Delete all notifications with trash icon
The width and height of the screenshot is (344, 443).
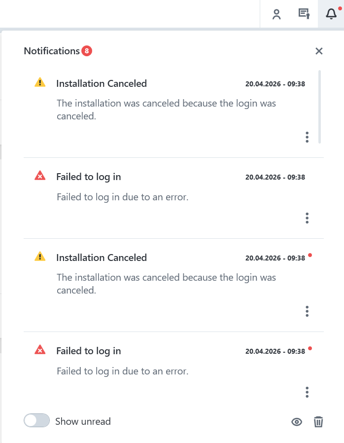pyautogui.click(x=319, y=422)
